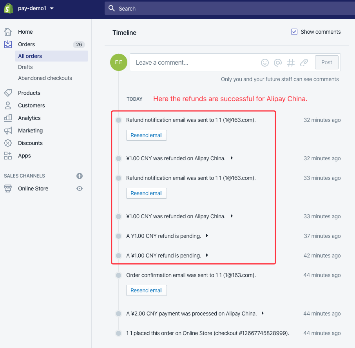The image size is (355, 348).
Task: Click the emoji smiley icon in comment box
Action: coord(265,62)
